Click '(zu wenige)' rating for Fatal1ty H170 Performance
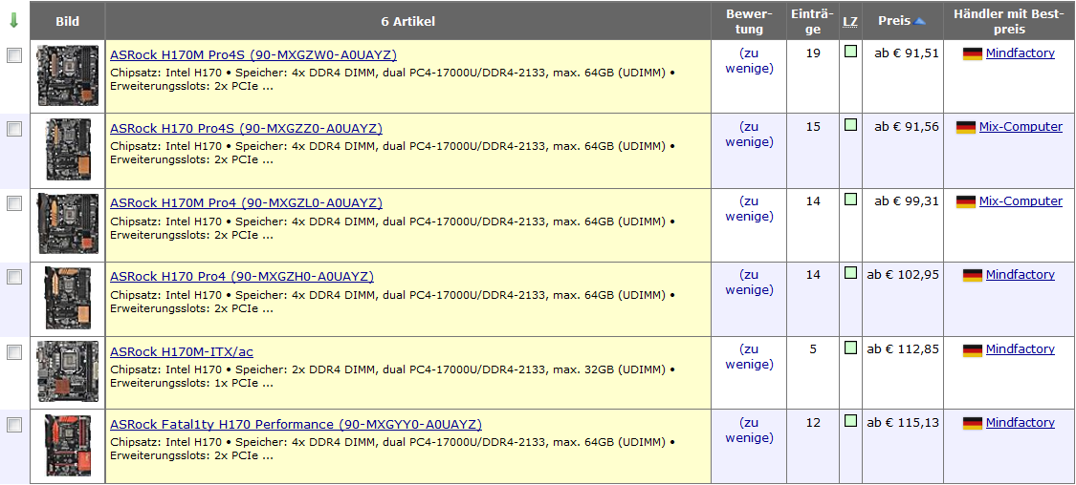The image size is (1076, 485). (x=749, y=431)
